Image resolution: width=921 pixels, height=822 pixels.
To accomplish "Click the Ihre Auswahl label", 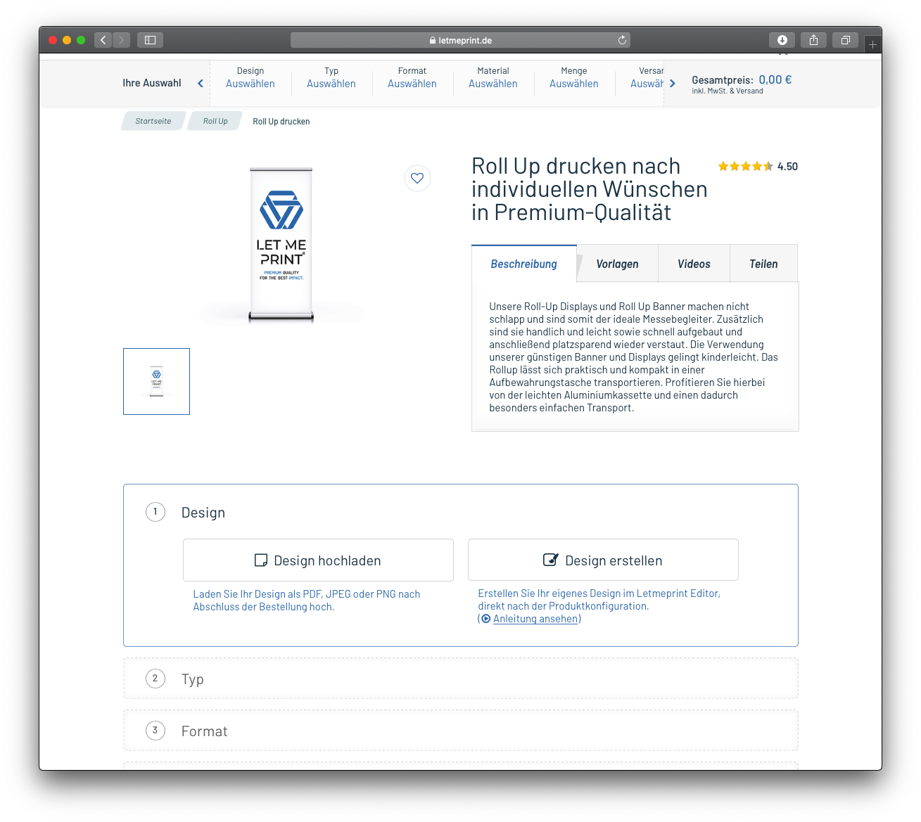I will tap(152, 83).
